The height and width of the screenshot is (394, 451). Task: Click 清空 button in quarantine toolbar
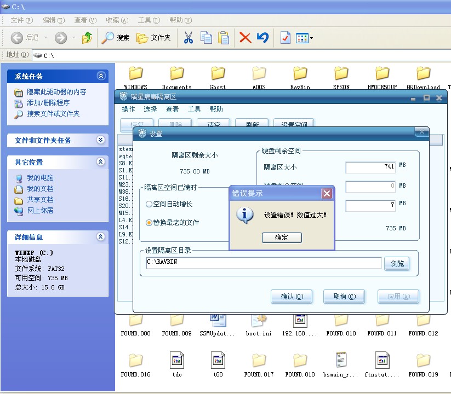pos(213,124)
